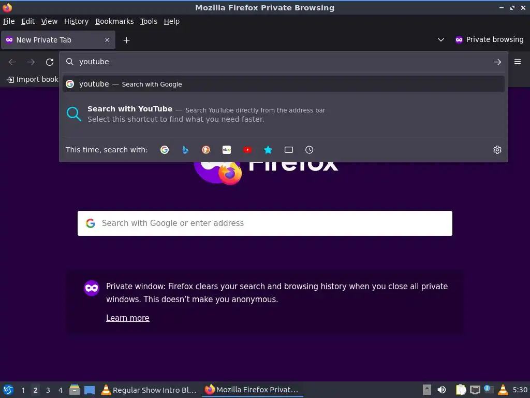Click the private mask icon in info box
The image size is (530, 398).
pyautogui.click(x=92, y=288)
